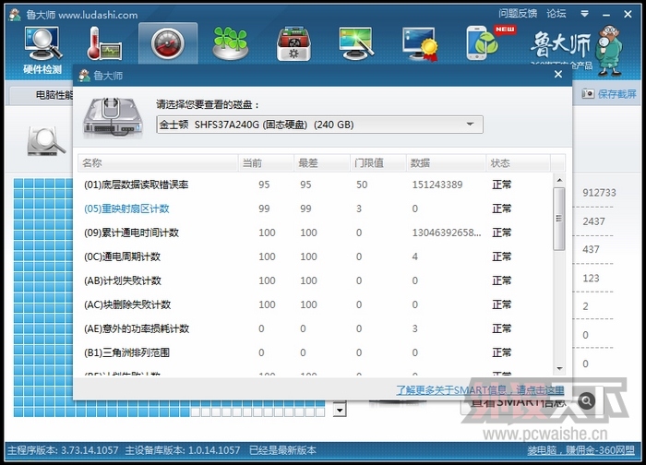Click the 查看SMART信息 button
Image resolution: width=646 pixels, height=465 pixels.
pyautogui.click(x=532, y=400)
